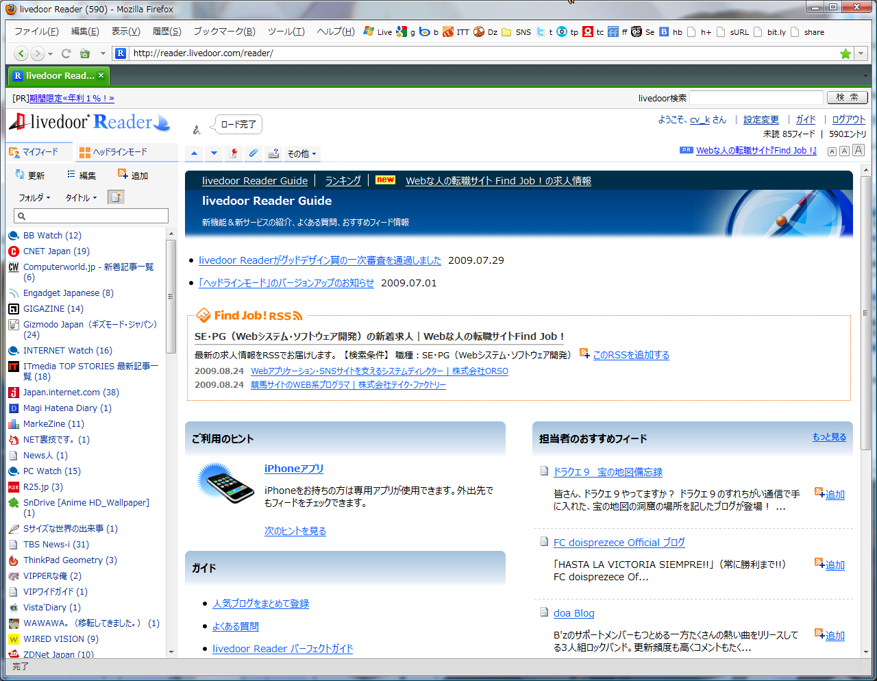Image resolution: width=877 pixels, height=681 pixels.
Task: Open the ログアウト link
Action: pos(849,119)
